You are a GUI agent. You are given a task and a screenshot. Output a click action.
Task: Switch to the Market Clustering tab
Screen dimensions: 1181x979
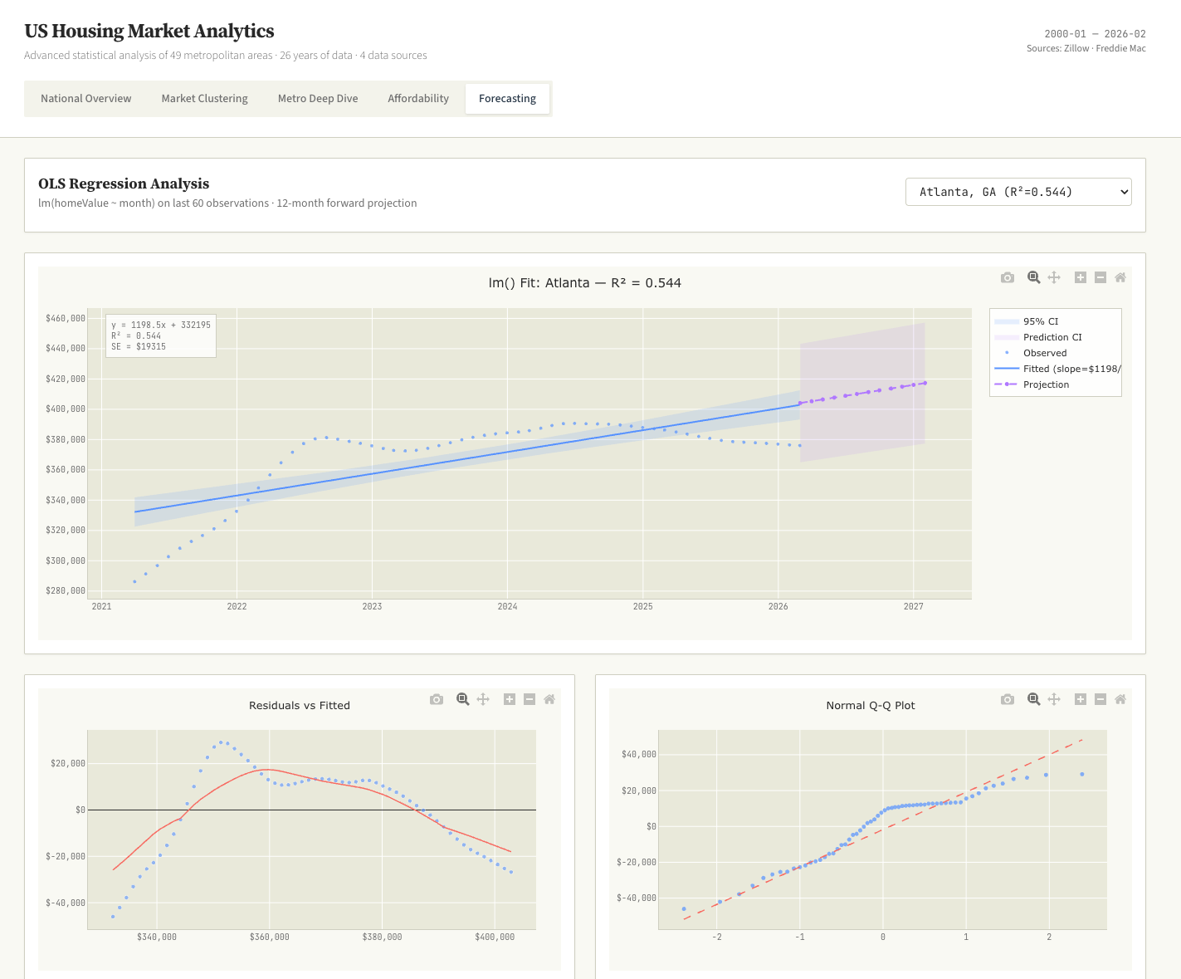204,98
